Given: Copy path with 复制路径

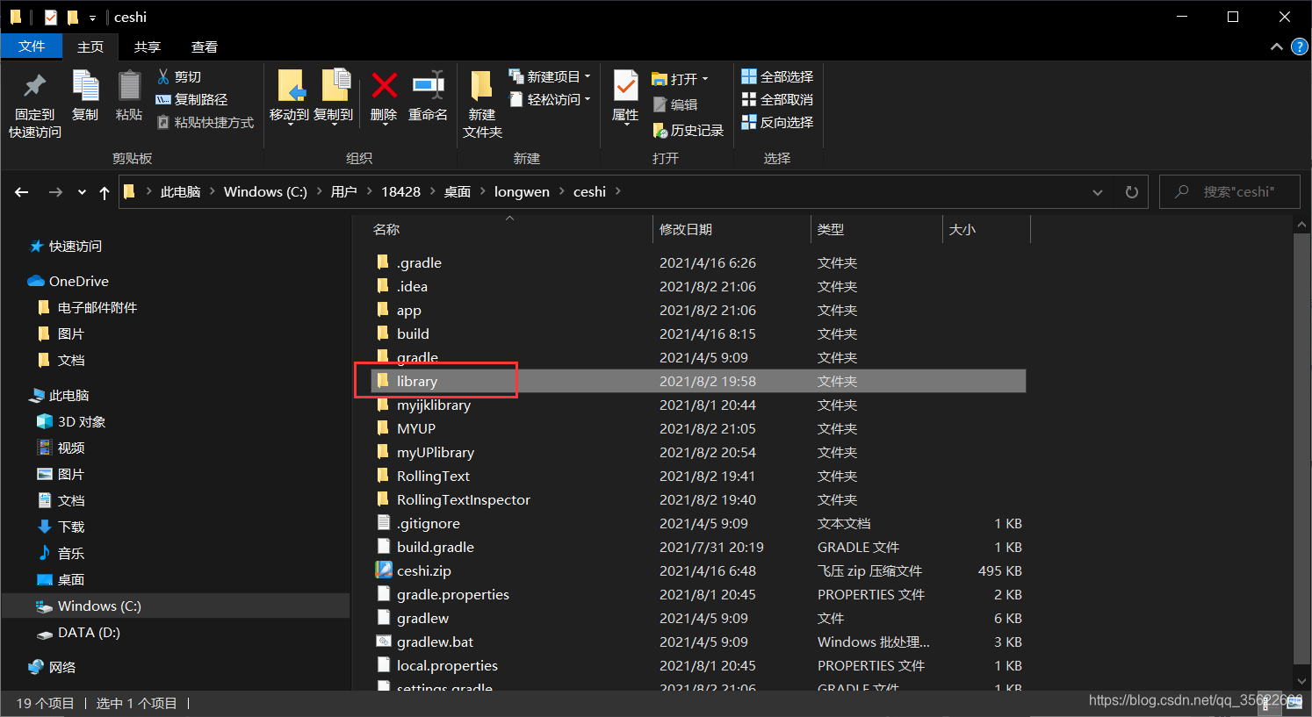Looking at the screenshot, I should 191,100.
